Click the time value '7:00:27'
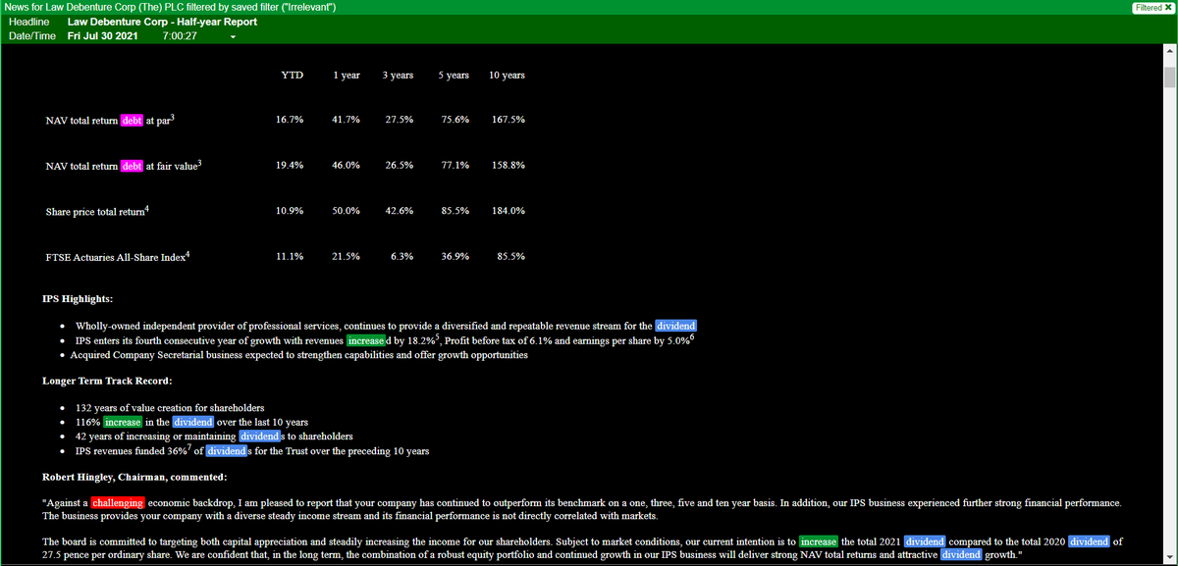 181,36
